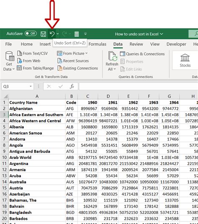Image resolution: width=198 pixels, height=224 pixels.
Task: Switch to the Review tab
Action: [136, 44]
